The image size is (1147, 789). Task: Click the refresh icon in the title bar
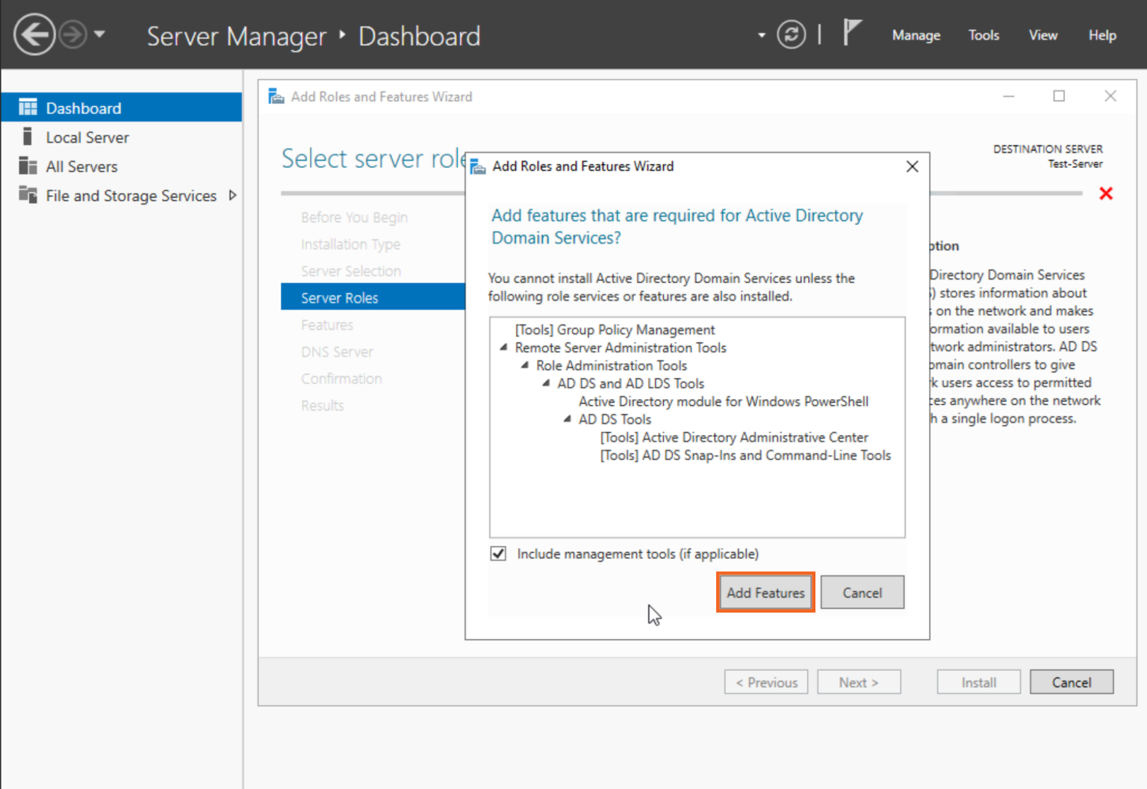[x=792, y=34]
